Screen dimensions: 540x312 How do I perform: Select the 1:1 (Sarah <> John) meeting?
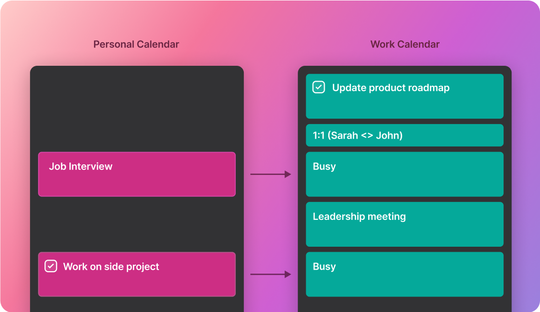pyautogui.click(x=405, y=135)
